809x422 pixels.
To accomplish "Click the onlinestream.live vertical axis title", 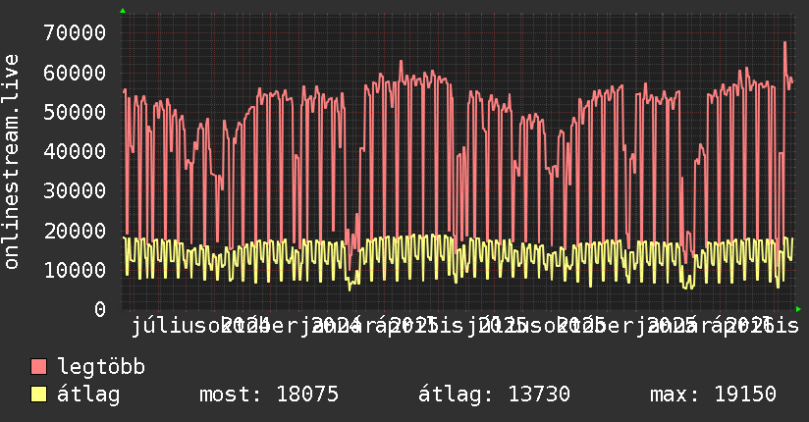I will [11, 162].
